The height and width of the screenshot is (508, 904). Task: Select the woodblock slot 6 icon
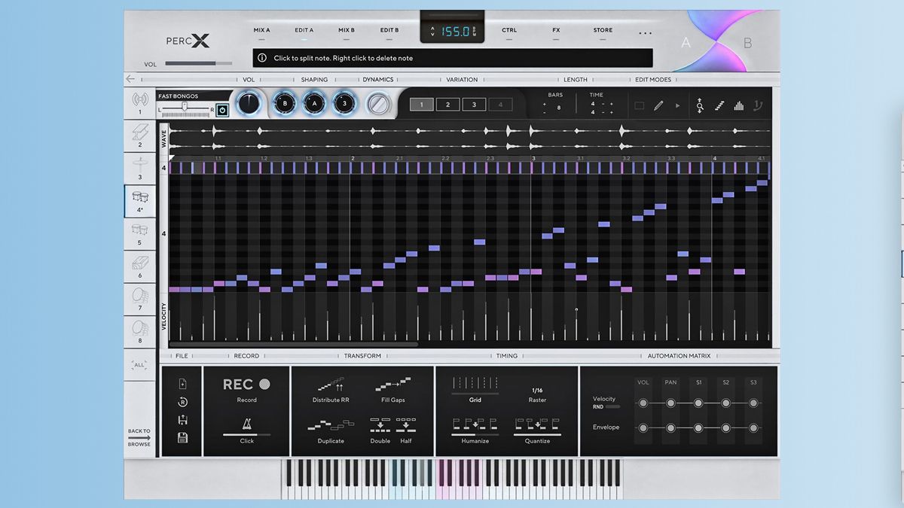point(139,263)
